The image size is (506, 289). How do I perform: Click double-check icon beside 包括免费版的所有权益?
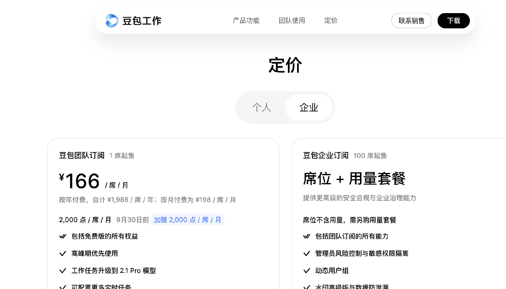63,236
